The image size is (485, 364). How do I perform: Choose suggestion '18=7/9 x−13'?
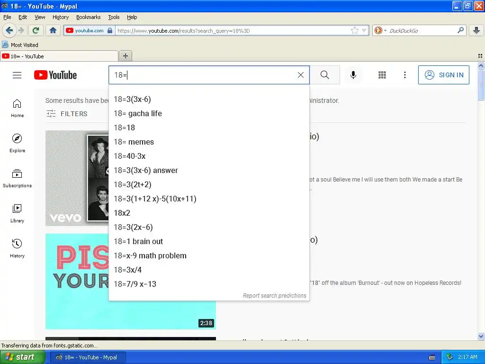(x=209, y=284)
